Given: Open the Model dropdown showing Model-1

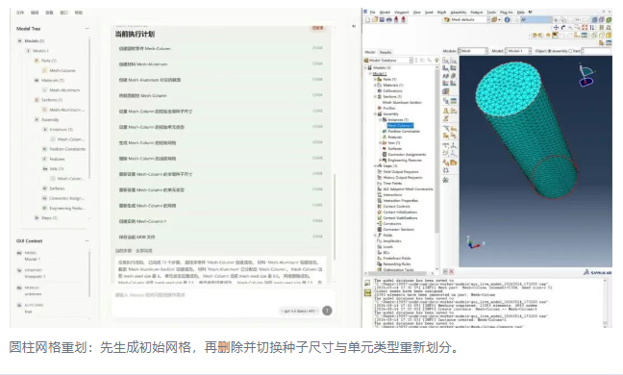Looking at the screenshot, I should (x=518, y=51).
